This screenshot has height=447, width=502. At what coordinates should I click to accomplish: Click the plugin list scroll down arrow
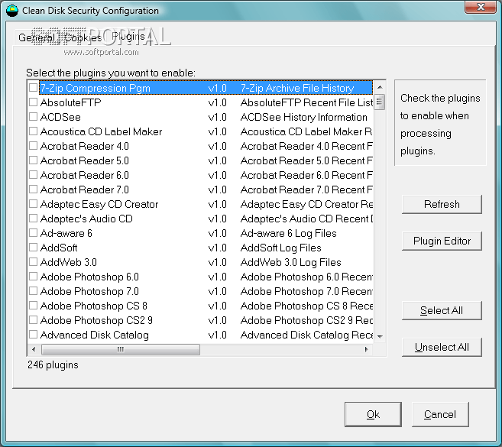click(380, 336)
